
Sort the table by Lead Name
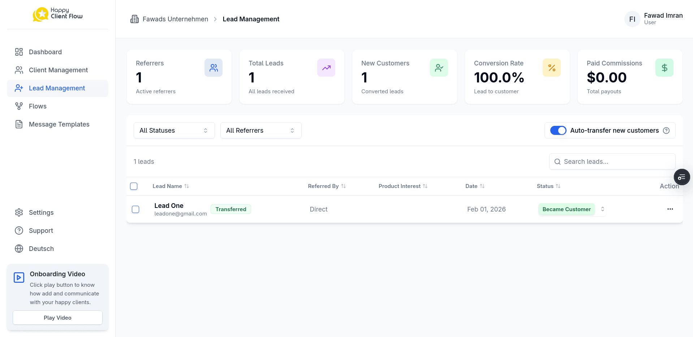(x=171, y=186)
